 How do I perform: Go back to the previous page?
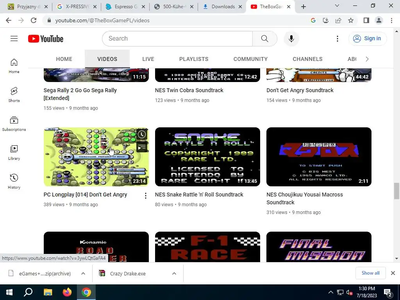point(9,20)
